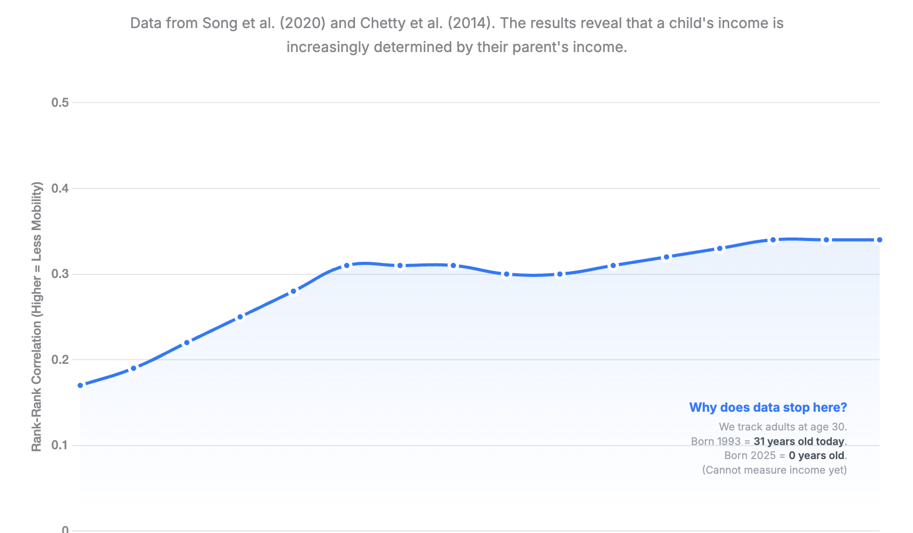Select the fifth data point at 0.28
The height and width of the screenshot is (533, 913).
click(294, 291)
